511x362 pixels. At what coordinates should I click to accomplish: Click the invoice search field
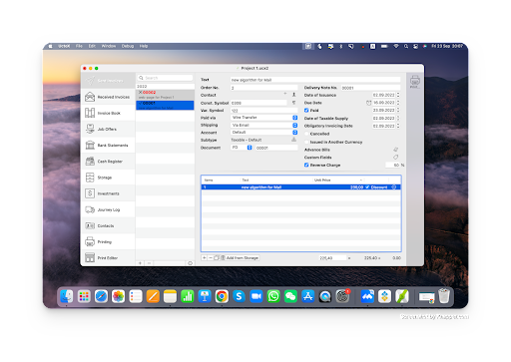pos(165,78)
